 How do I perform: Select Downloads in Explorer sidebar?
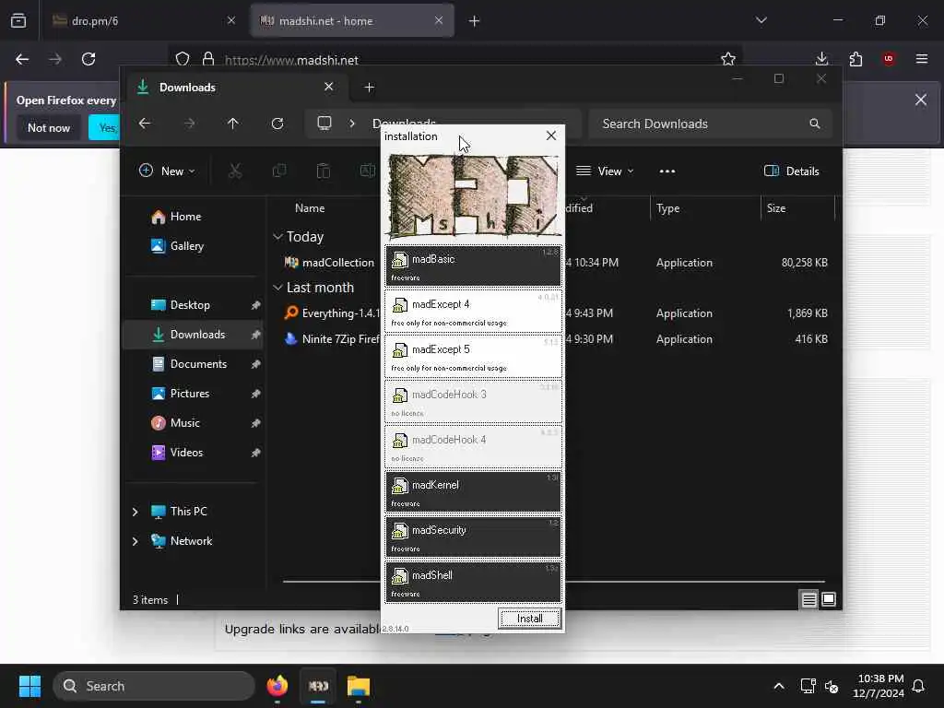pos(193,335)
